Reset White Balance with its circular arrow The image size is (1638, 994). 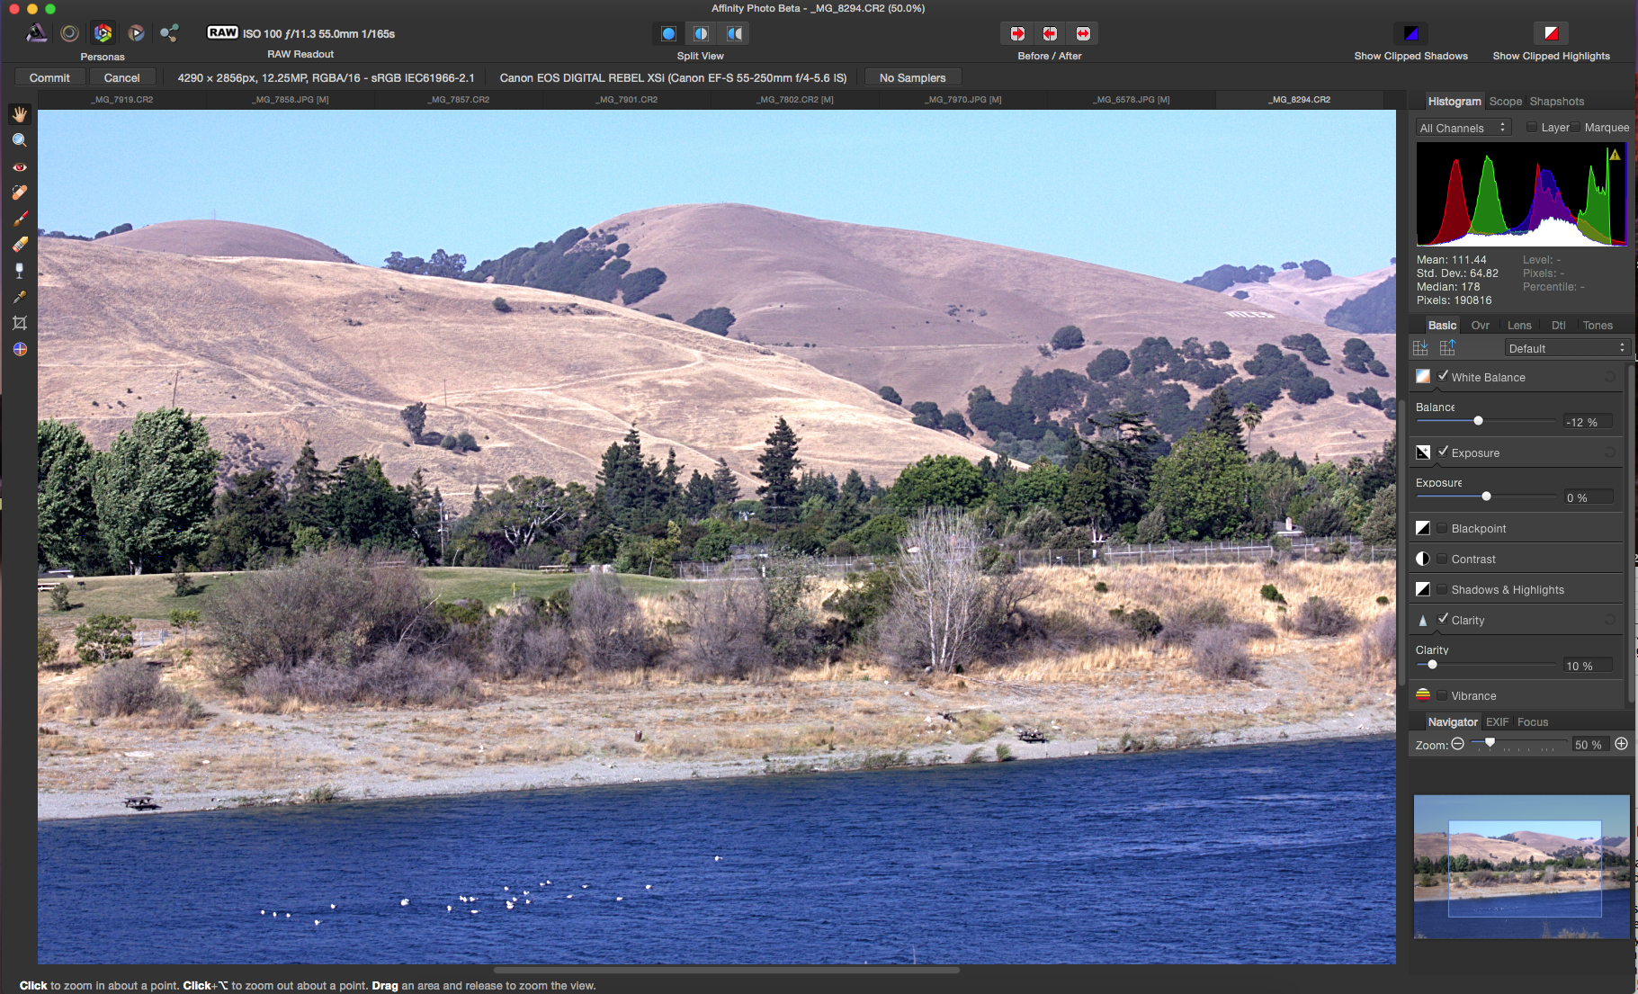pos(1610,377)
